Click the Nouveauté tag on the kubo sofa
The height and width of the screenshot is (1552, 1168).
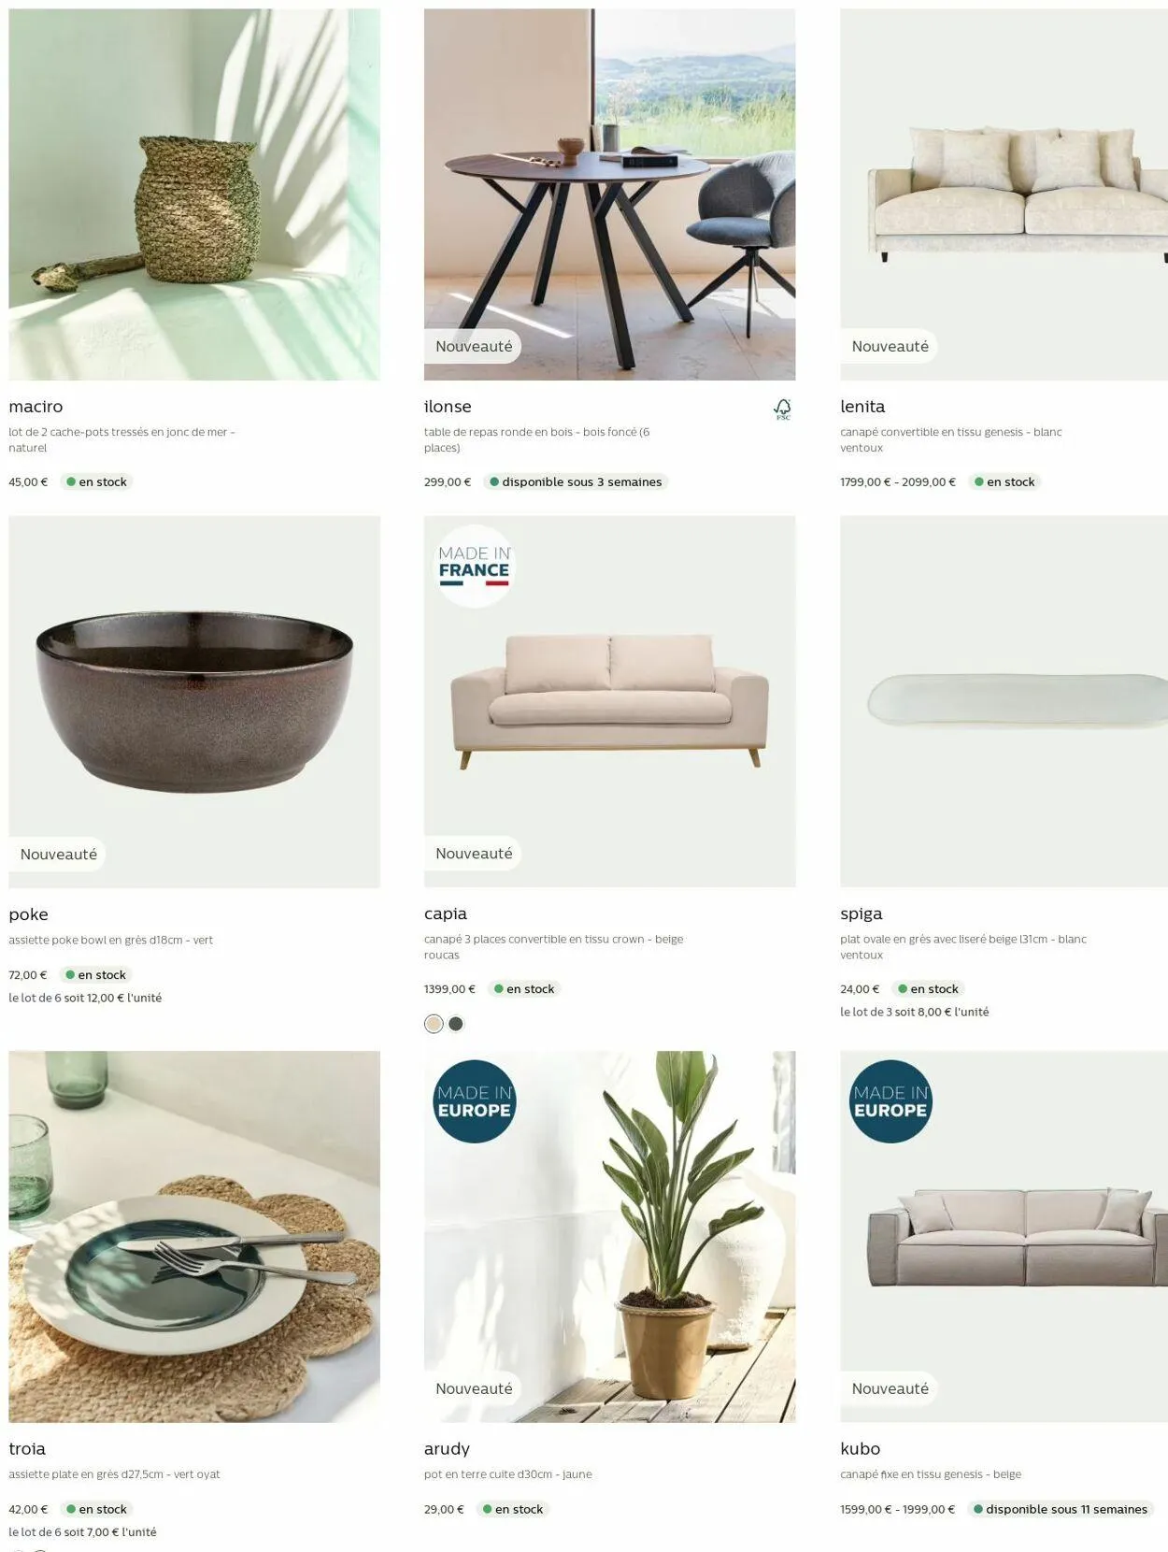point(890,1388)
